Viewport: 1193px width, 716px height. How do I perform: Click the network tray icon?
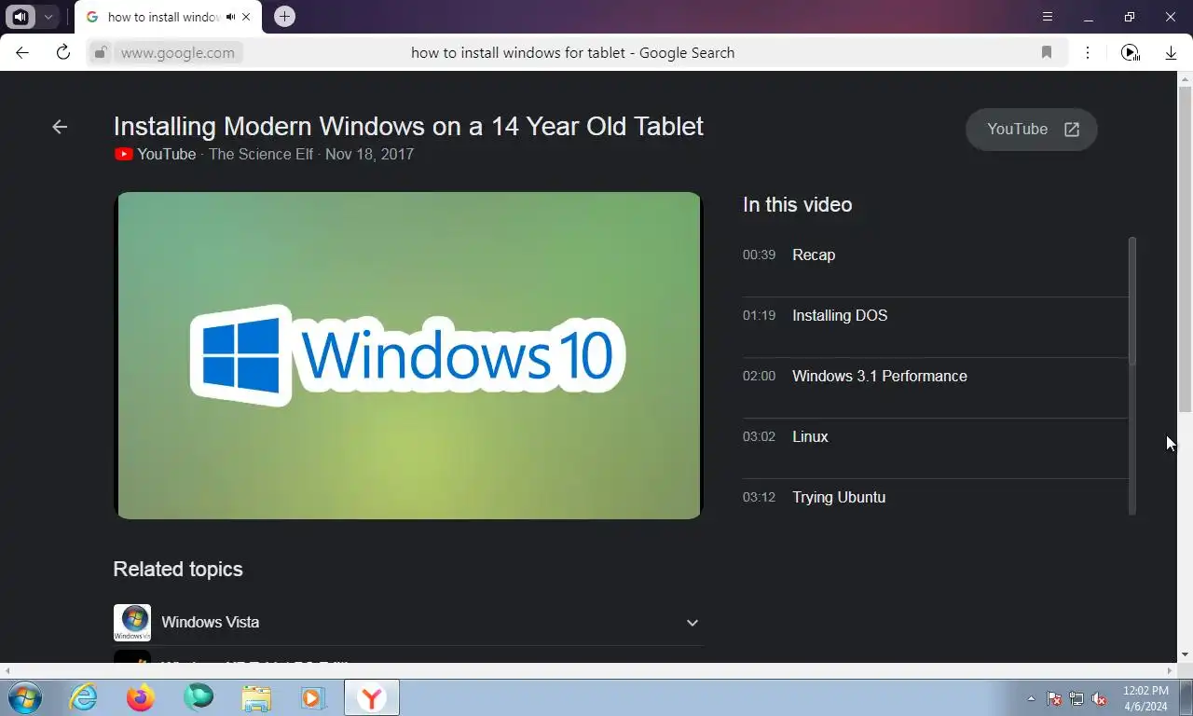click(x=1076, y=698)
